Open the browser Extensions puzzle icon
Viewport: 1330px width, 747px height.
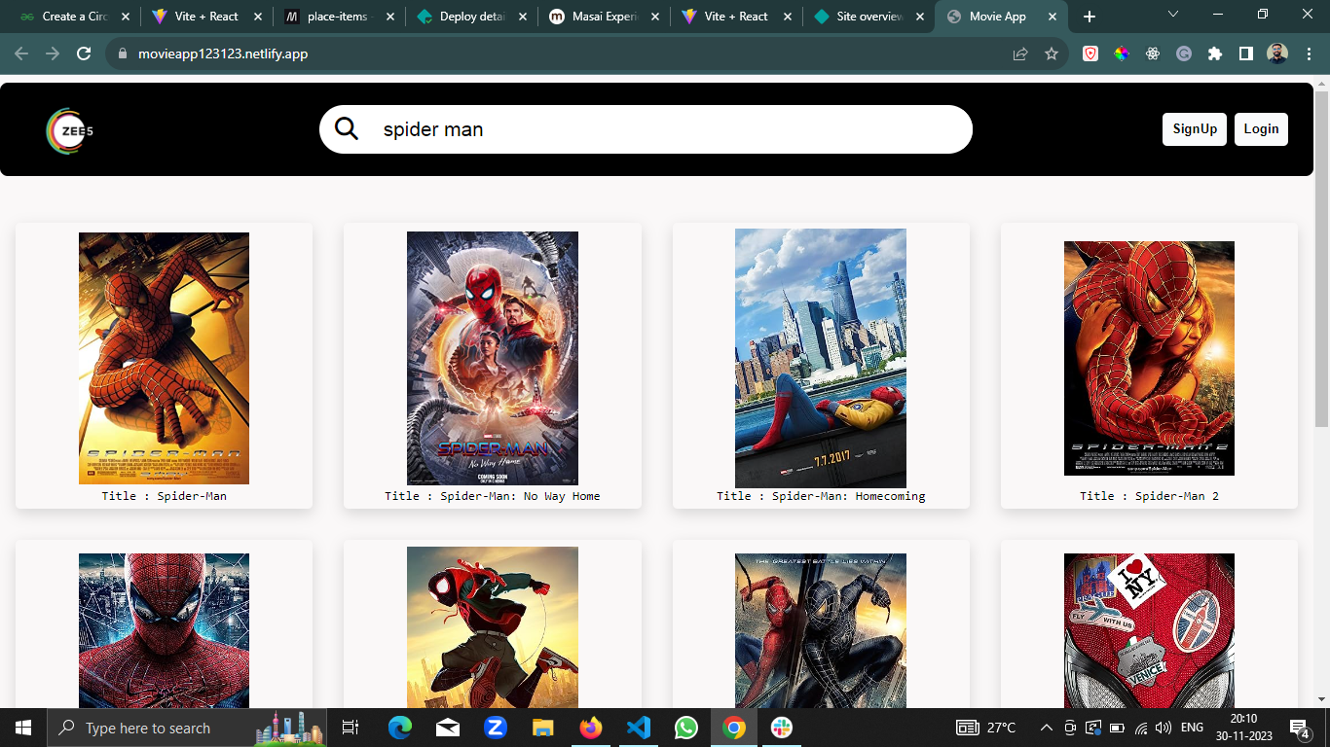click(1214, 54)
